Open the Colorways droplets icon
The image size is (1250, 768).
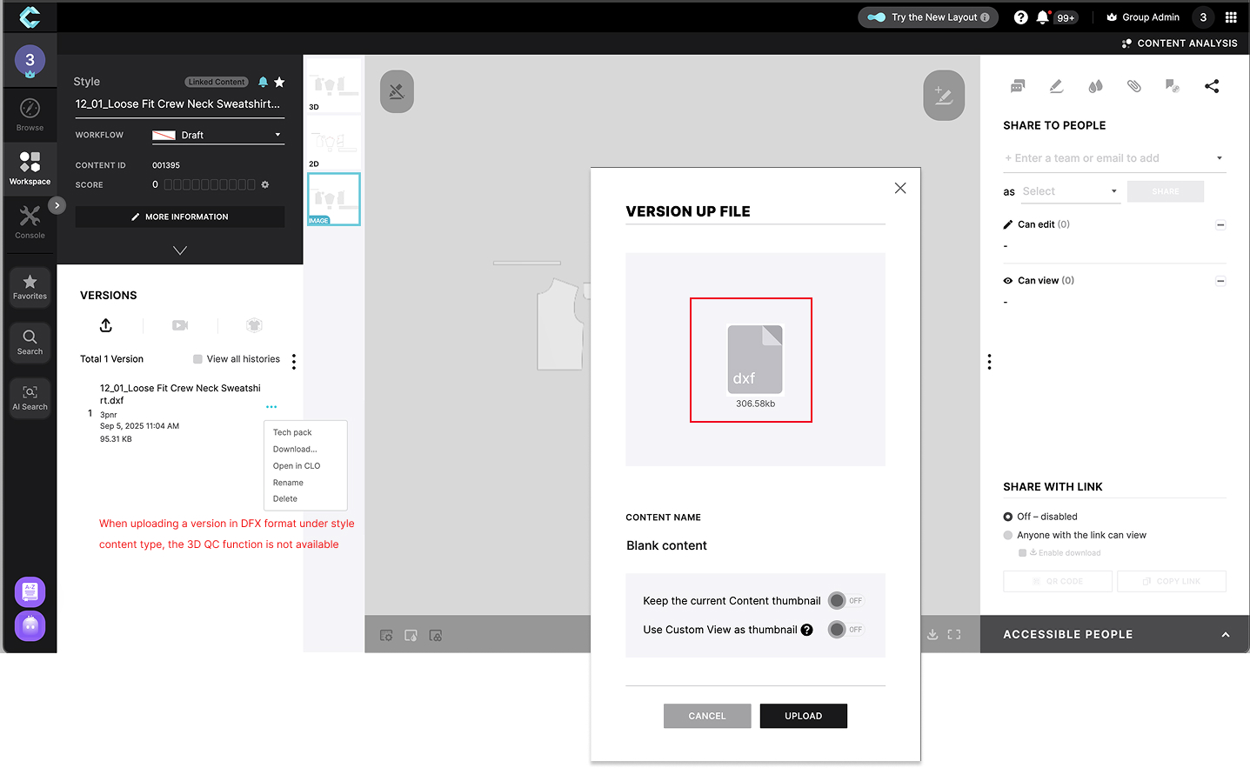[1095, 85]
